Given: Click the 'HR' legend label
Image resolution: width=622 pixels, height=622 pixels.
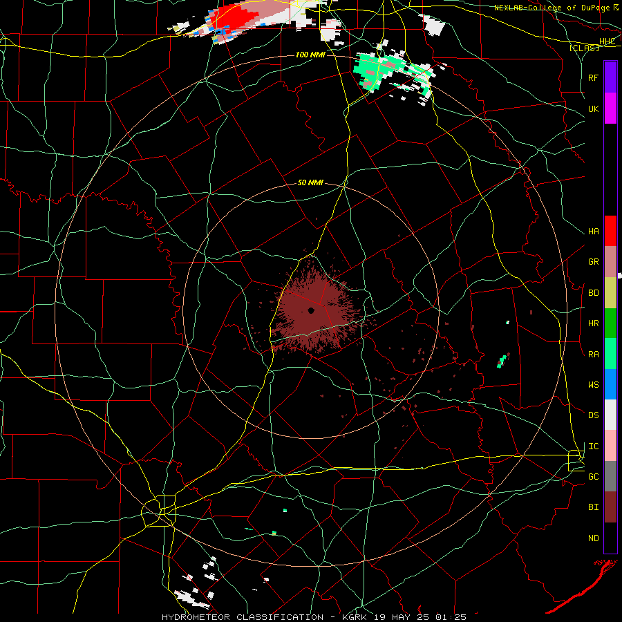Looking at the screenshot, I should [x=593, y=323].
